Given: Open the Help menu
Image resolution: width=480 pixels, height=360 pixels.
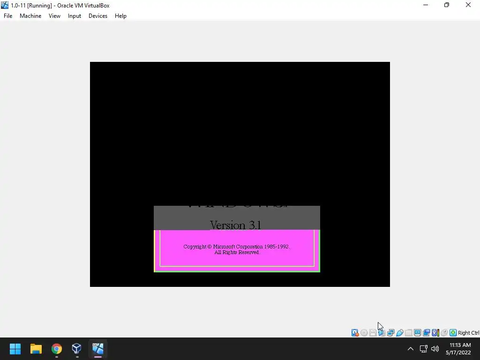Looking at the screenshot, I should point(120,16).
